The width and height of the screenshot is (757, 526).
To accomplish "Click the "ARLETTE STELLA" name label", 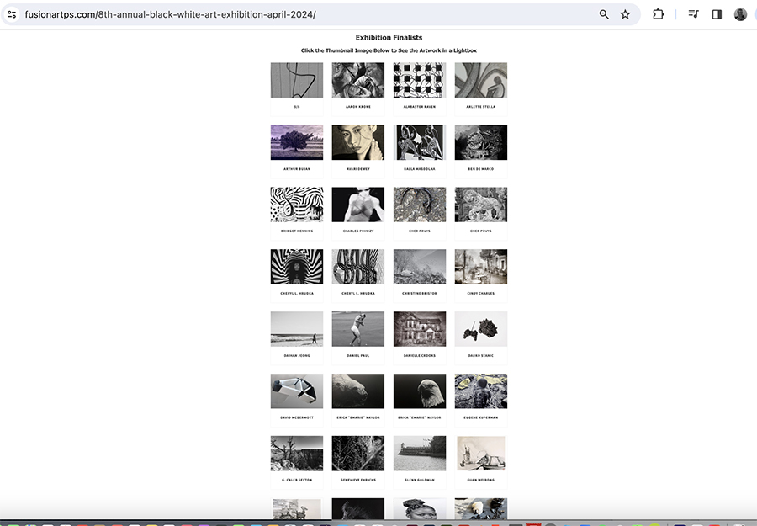I will (x=481, y=107).
